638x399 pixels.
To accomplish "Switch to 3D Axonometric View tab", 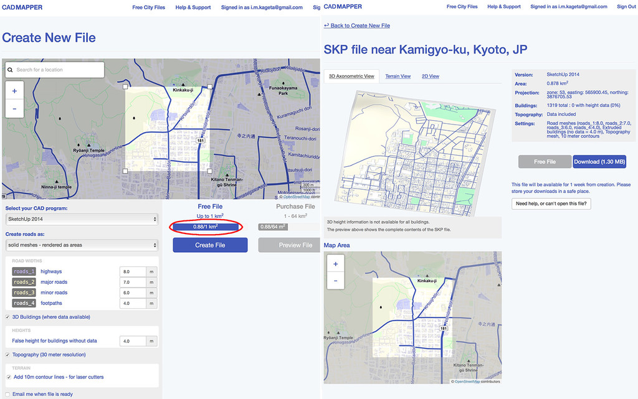I will (x=351, y=76).
